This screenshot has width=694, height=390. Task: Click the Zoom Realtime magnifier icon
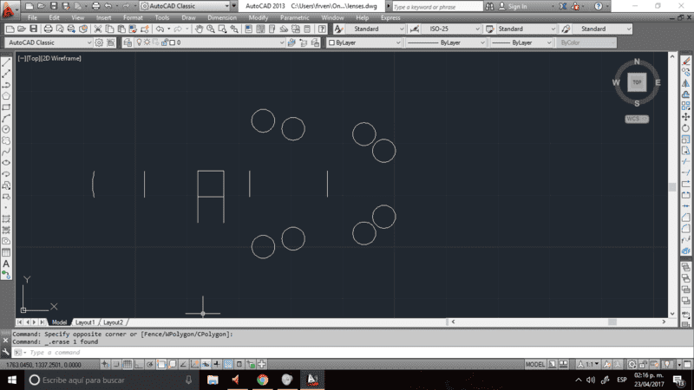(x=211, y=29)
